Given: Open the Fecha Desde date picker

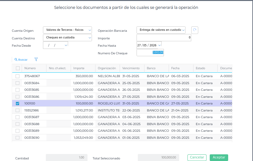Looking at the screenshot, I should pos(66,45).
